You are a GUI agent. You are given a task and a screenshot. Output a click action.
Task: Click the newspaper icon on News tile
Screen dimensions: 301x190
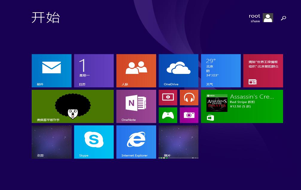(x=253, y=82)
